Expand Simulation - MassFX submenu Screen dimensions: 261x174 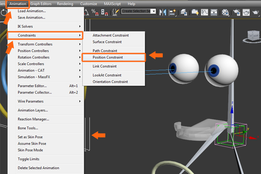click(x=46, y=77)
